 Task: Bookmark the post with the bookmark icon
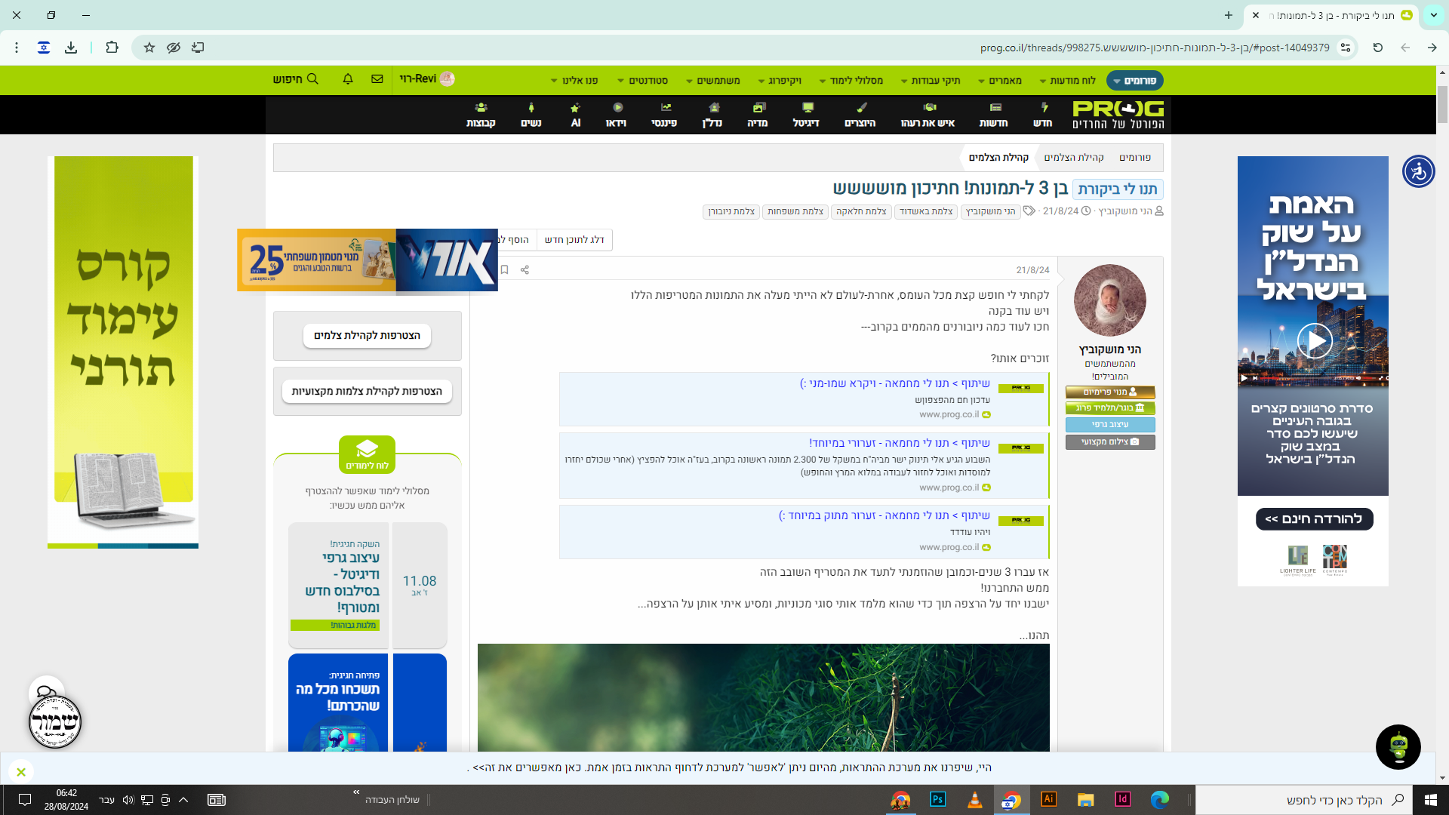tap(504, 270)
